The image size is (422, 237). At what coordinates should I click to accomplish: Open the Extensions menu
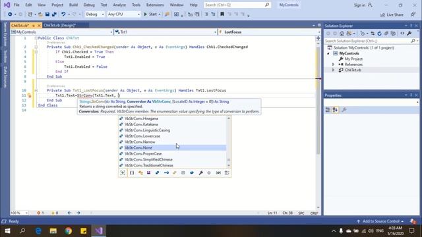[155, 5]
